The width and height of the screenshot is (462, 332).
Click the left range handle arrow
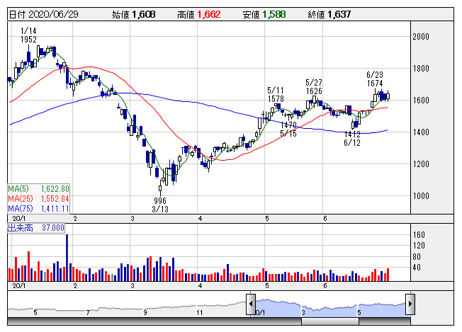(251, 304)
